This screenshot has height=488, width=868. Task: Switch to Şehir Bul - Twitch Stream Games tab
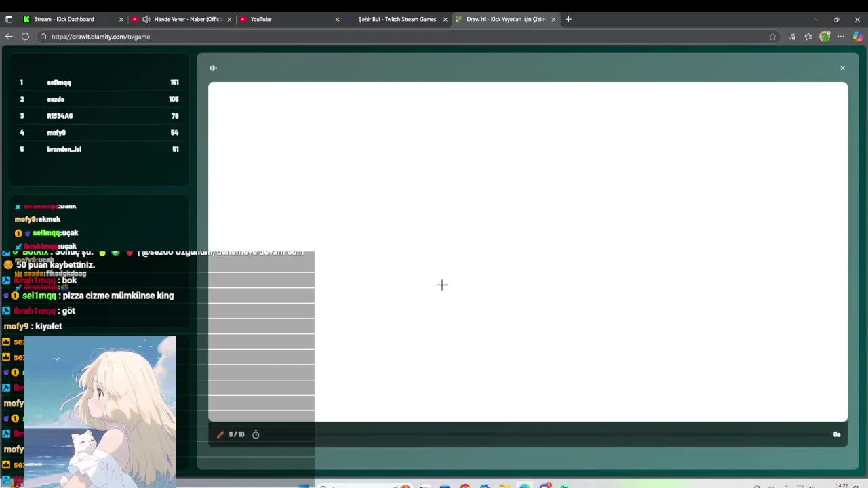click(397, 19)
